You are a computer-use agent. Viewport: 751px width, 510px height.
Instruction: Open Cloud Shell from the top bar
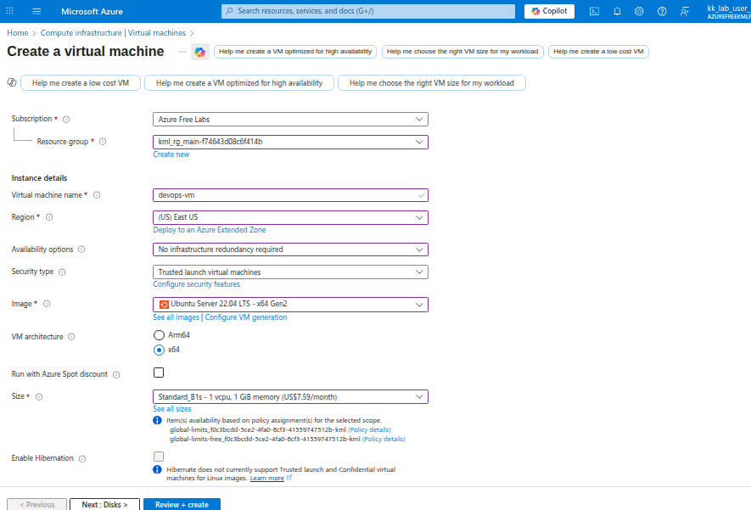[x=595, y=11]
